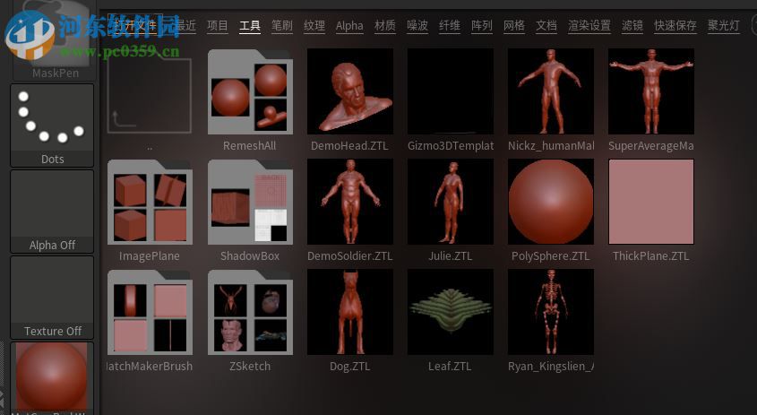757x415 pixels.
Task: Load the SuperAverageMan tool
Action: 651,91
